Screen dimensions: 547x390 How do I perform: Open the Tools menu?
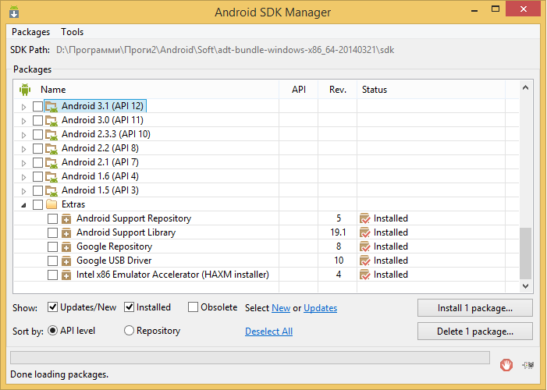click(73, 32)
